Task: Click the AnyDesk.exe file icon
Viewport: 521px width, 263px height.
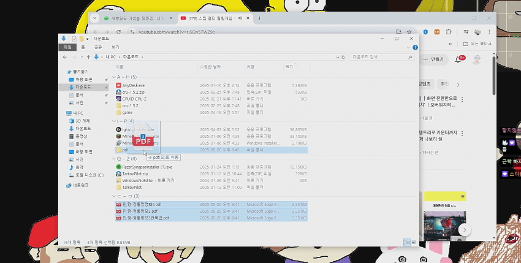Action: pos(119,85)
